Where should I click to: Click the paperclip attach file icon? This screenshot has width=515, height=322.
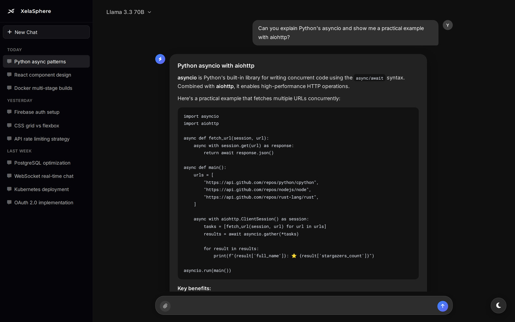pos(165,306)
